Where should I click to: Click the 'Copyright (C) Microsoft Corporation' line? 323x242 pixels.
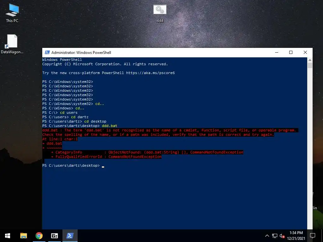[x=105, y=64]
